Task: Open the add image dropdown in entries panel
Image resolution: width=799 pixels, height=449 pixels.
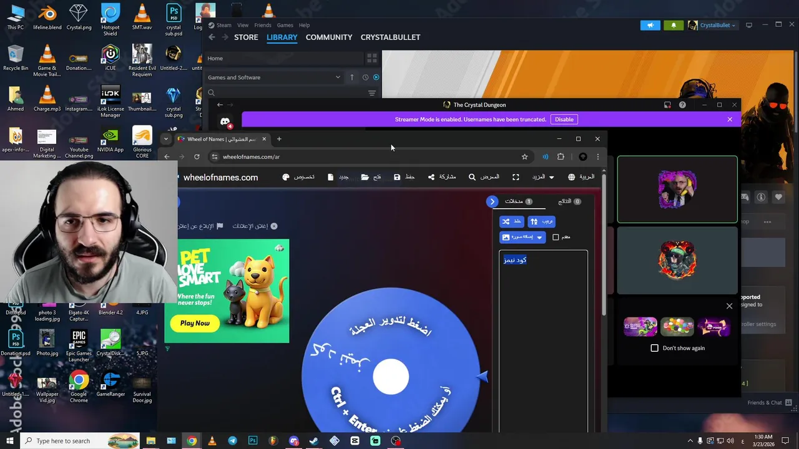Action: tap(522, 237)
